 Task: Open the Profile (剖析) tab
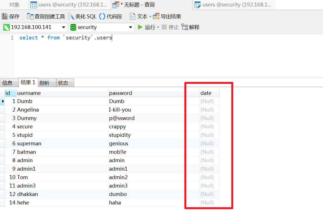47,83
